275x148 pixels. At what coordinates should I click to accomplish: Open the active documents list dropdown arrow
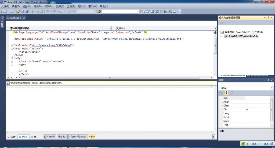point(215,18)
